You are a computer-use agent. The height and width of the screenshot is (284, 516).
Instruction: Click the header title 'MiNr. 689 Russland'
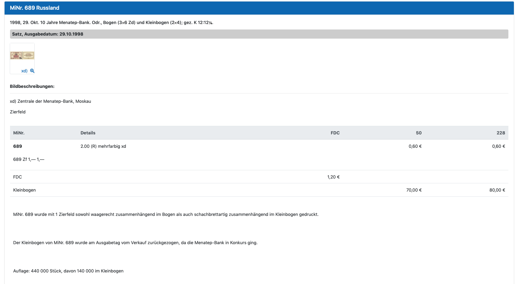35,8
